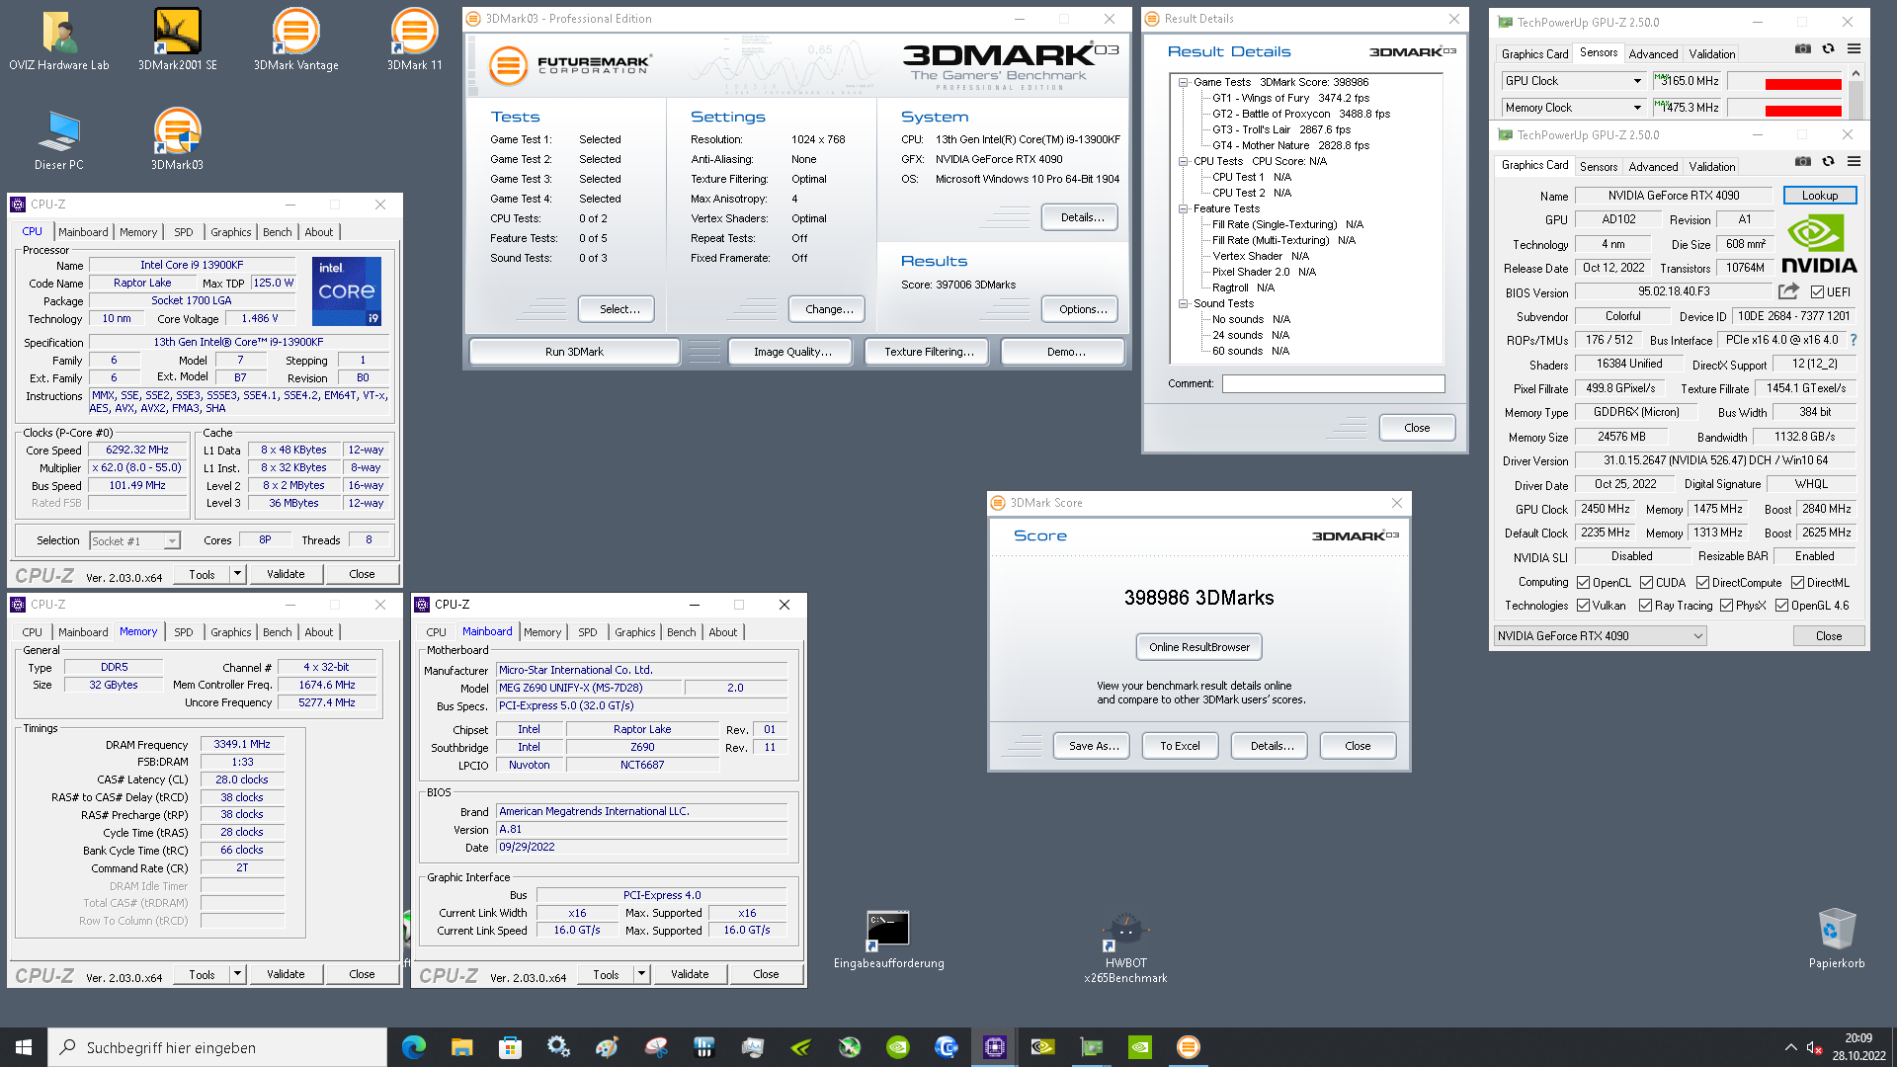The width and height of the screenshot is (1897, 1067).
Task: Click the Lookup button in GPU-Z
Action: [1820, 196]
